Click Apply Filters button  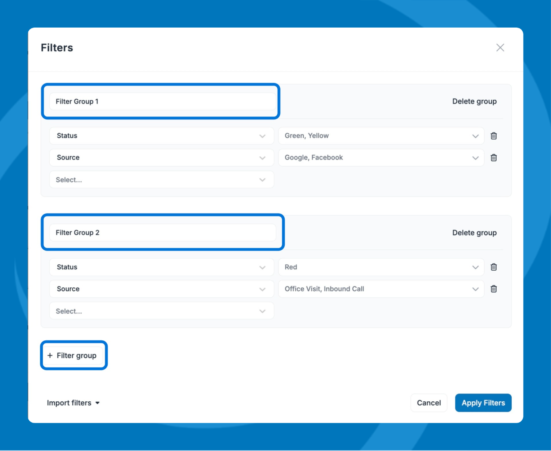[483, 403]
